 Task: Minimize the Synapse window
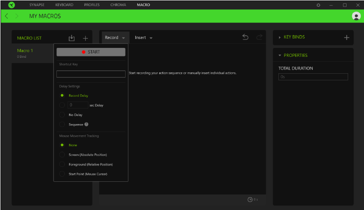(x=331, y=5)
